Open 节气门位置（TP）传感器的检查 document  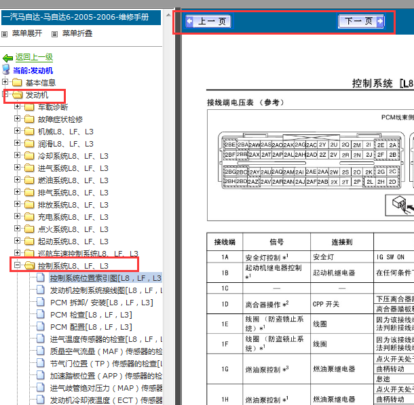tap(106, 364)
